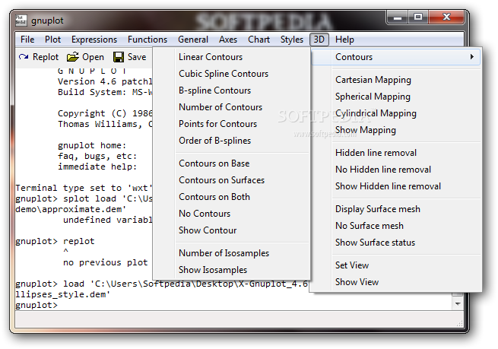Image resolution: width=498 pixels, height=349 pixels.
Task: Enable Hidden line removal
Action: pyautogui.click(x=395, y=153)
